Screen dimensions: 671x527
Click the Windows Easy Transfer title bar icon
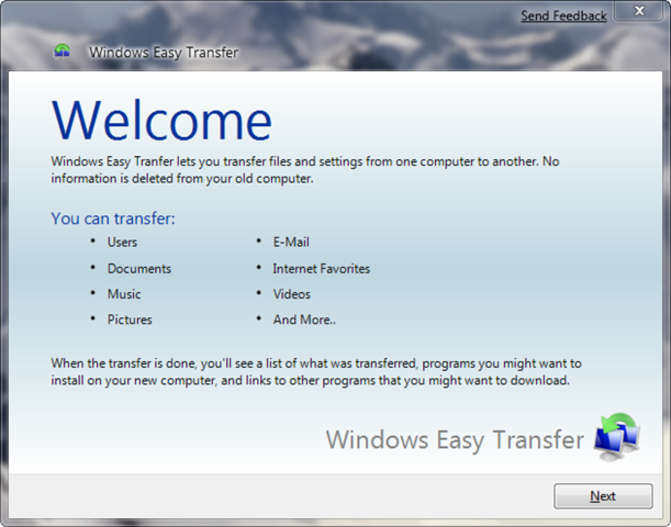(x=62, y=51)
